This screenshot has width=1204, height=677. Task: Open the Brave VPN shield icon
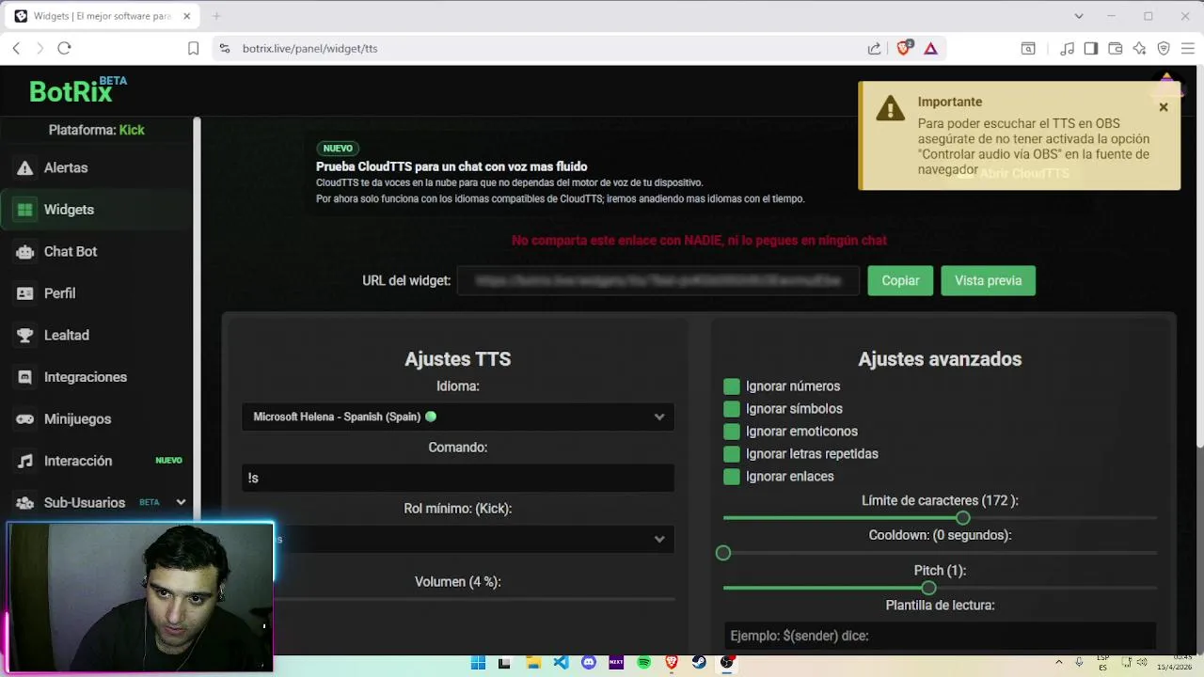tap(1164, 48)
